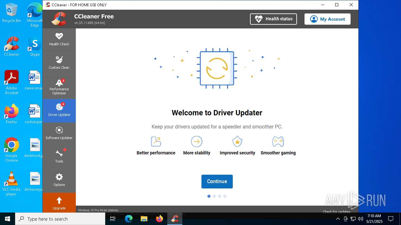Go to the second carousel page dot
401x225 pixels.
[214, 196]
